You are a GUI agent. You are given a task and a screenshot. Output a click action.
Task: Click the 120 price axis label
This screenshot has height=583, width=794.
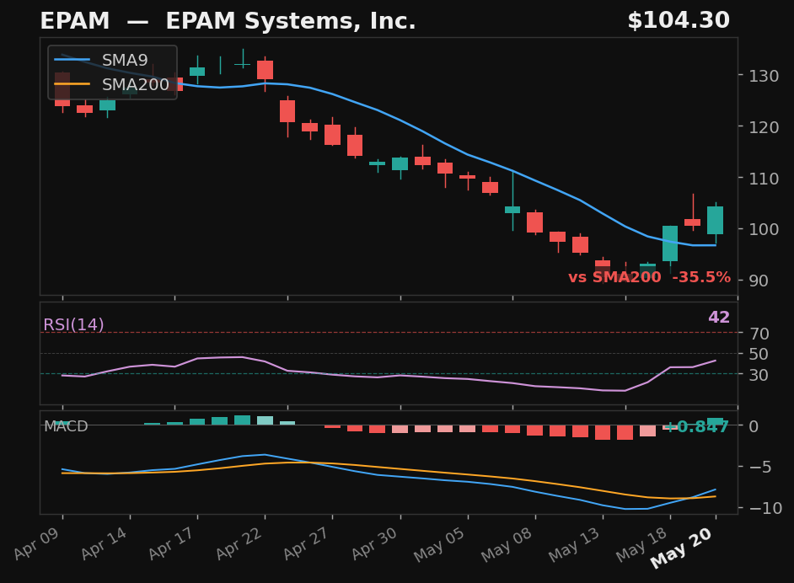coord(764,127)
